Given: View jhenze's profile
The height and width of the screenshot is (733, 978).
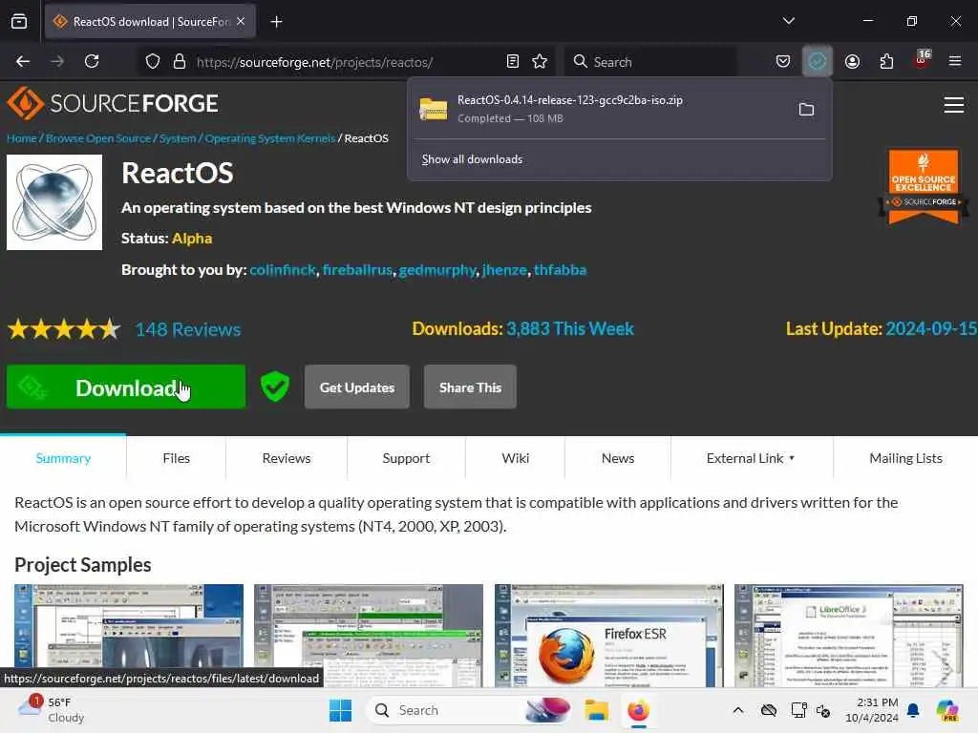Looking at the screenshot, I should click(x=504, y=270).
